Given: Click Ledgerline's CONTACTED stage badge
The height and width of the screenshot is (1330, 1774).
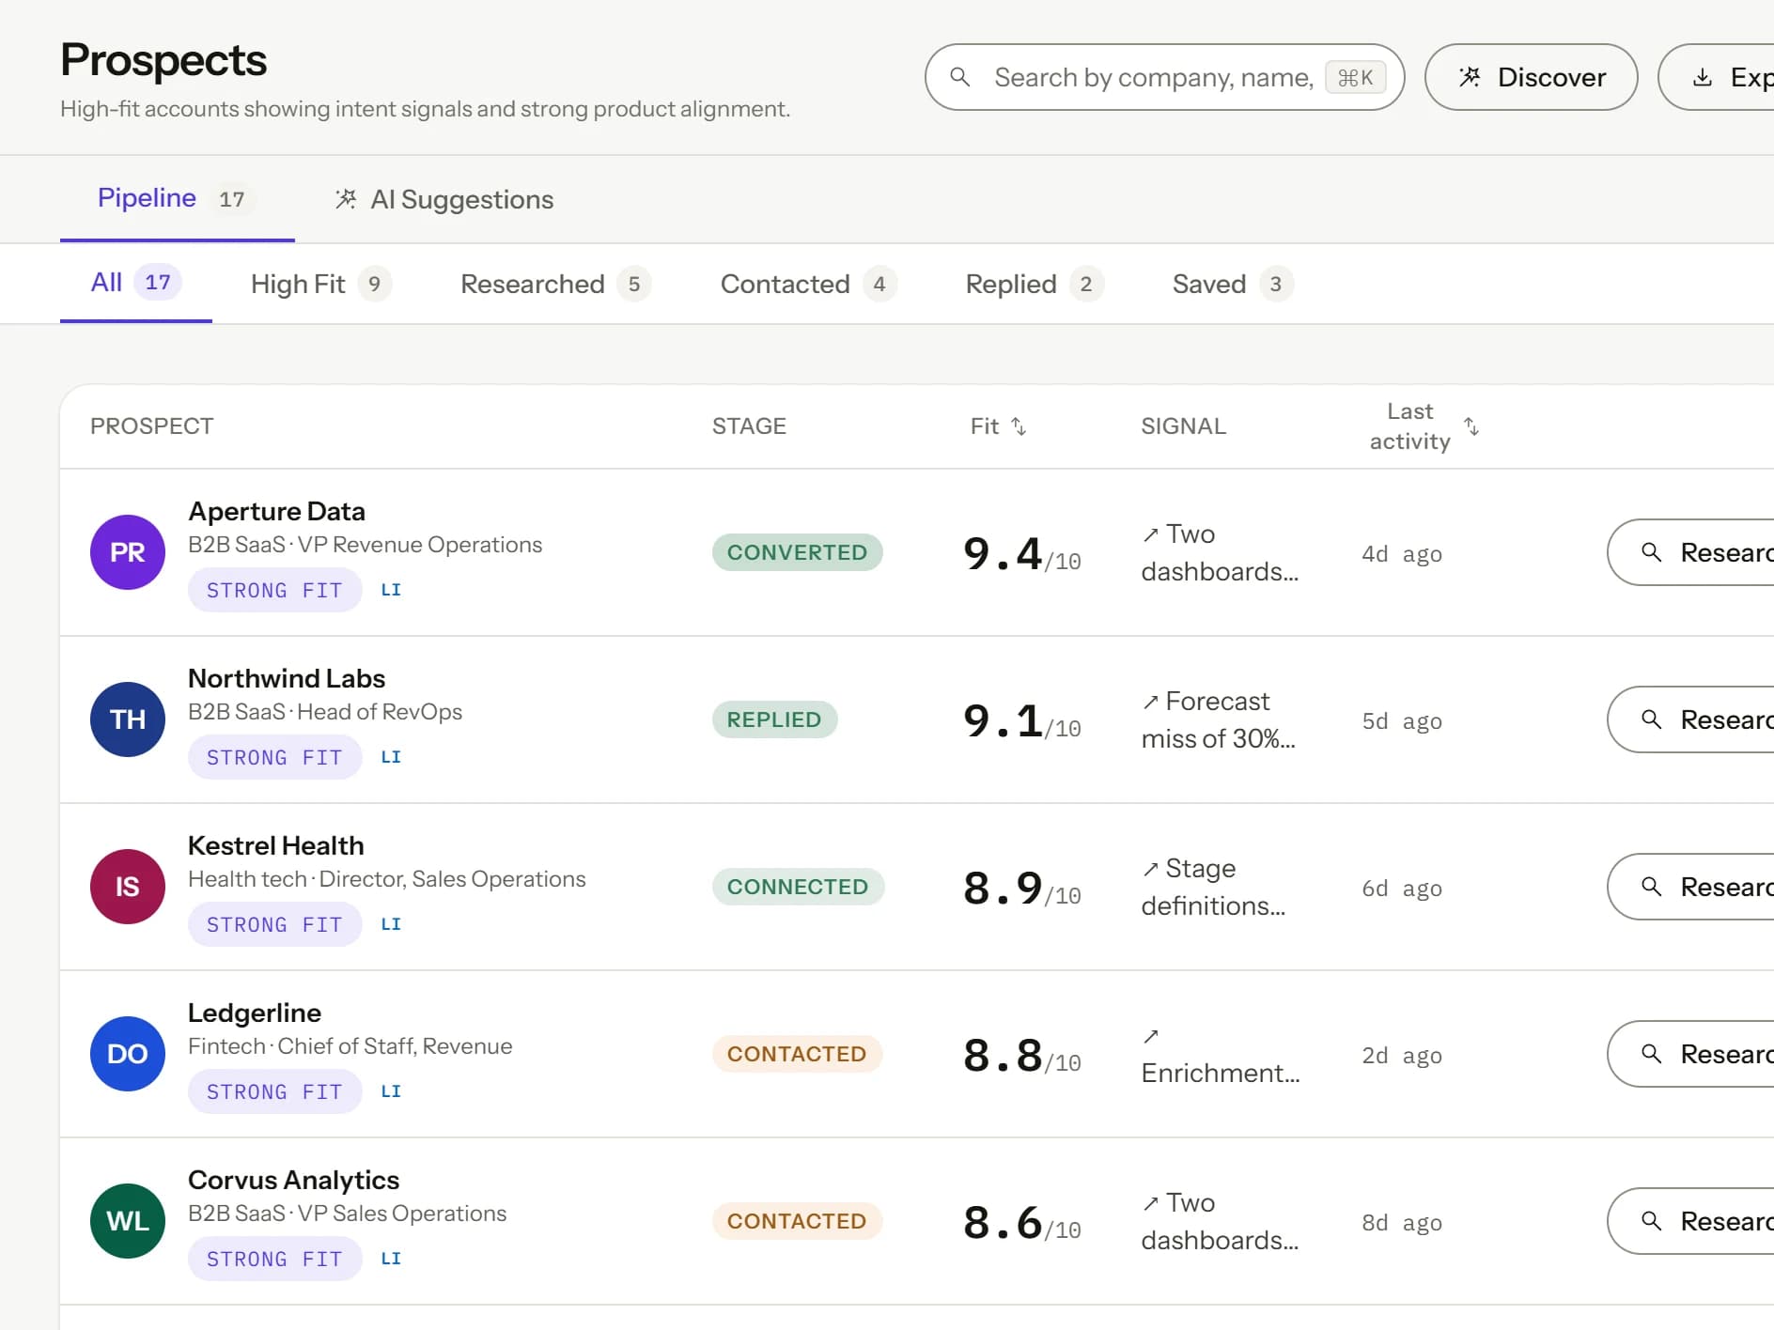Looking at the screenshot, I should [797, 1054].
